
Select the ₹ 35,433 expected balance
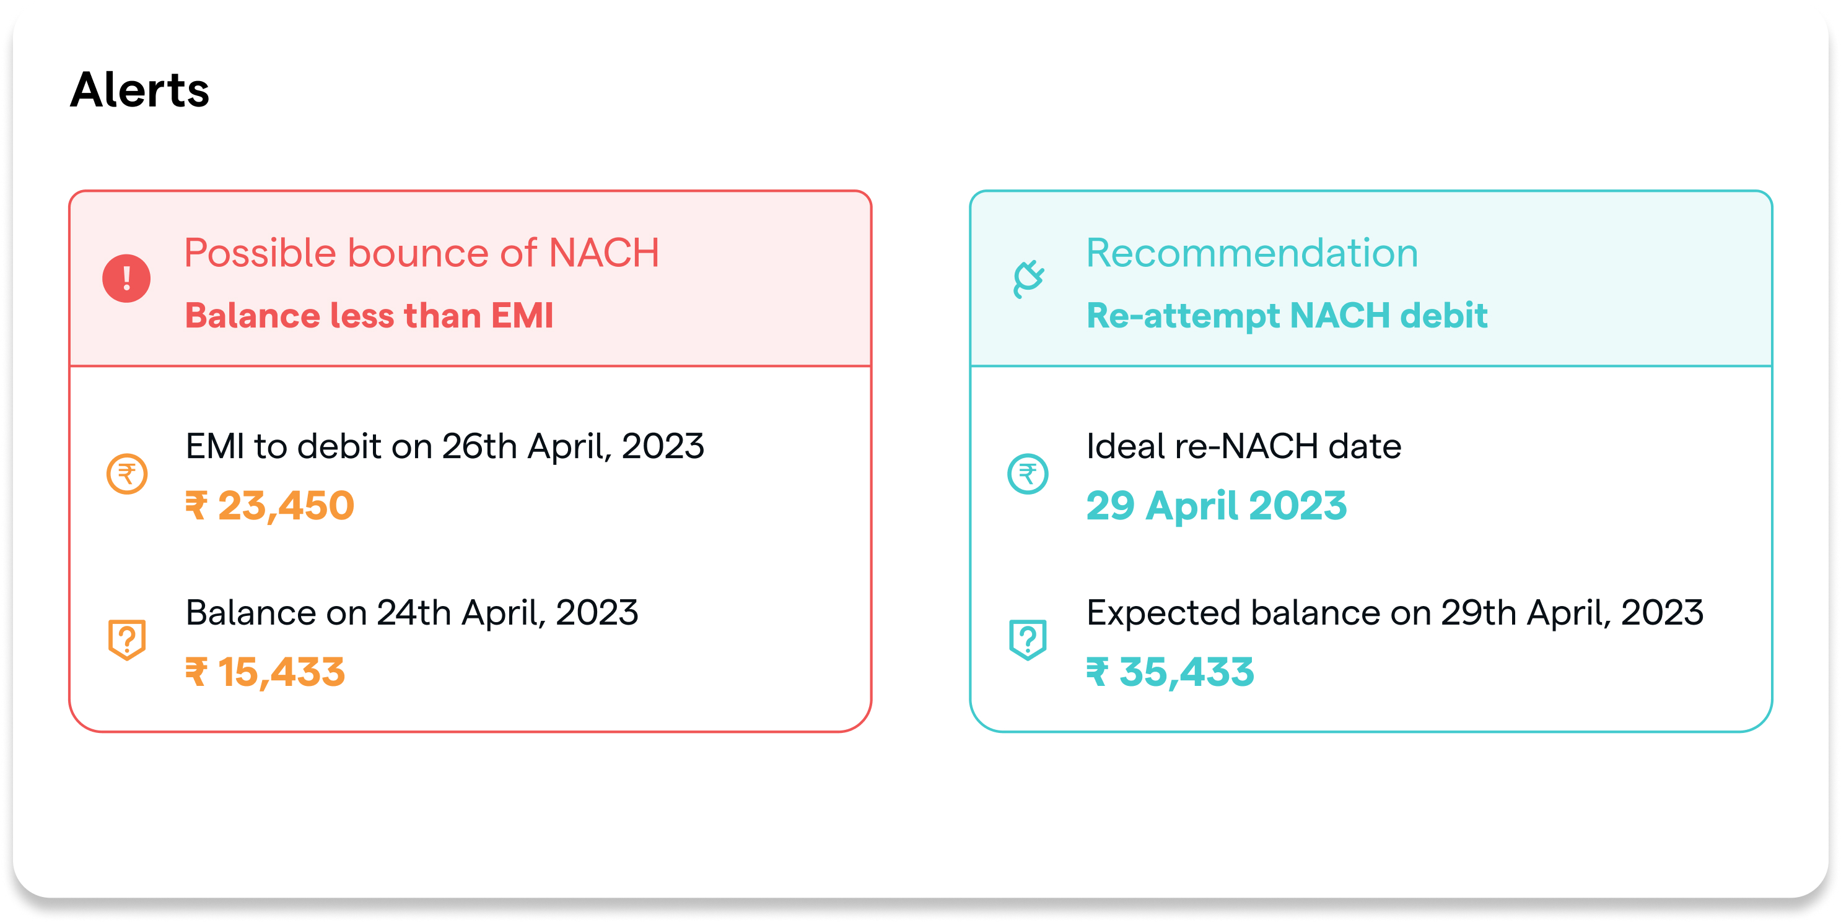[x=1170, y=672]
